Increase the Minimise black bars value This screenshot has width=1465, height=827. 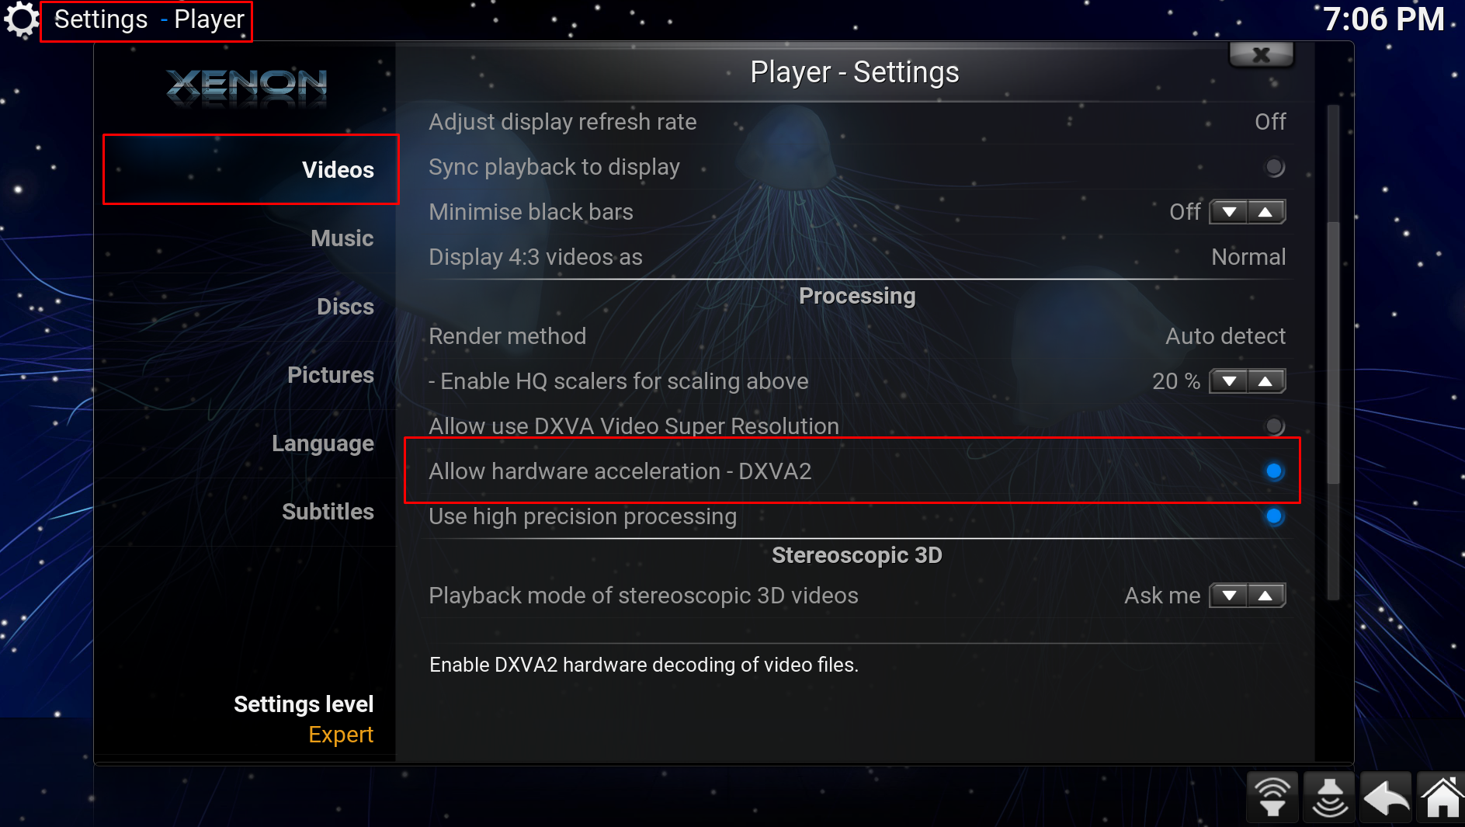(1265, 212)
